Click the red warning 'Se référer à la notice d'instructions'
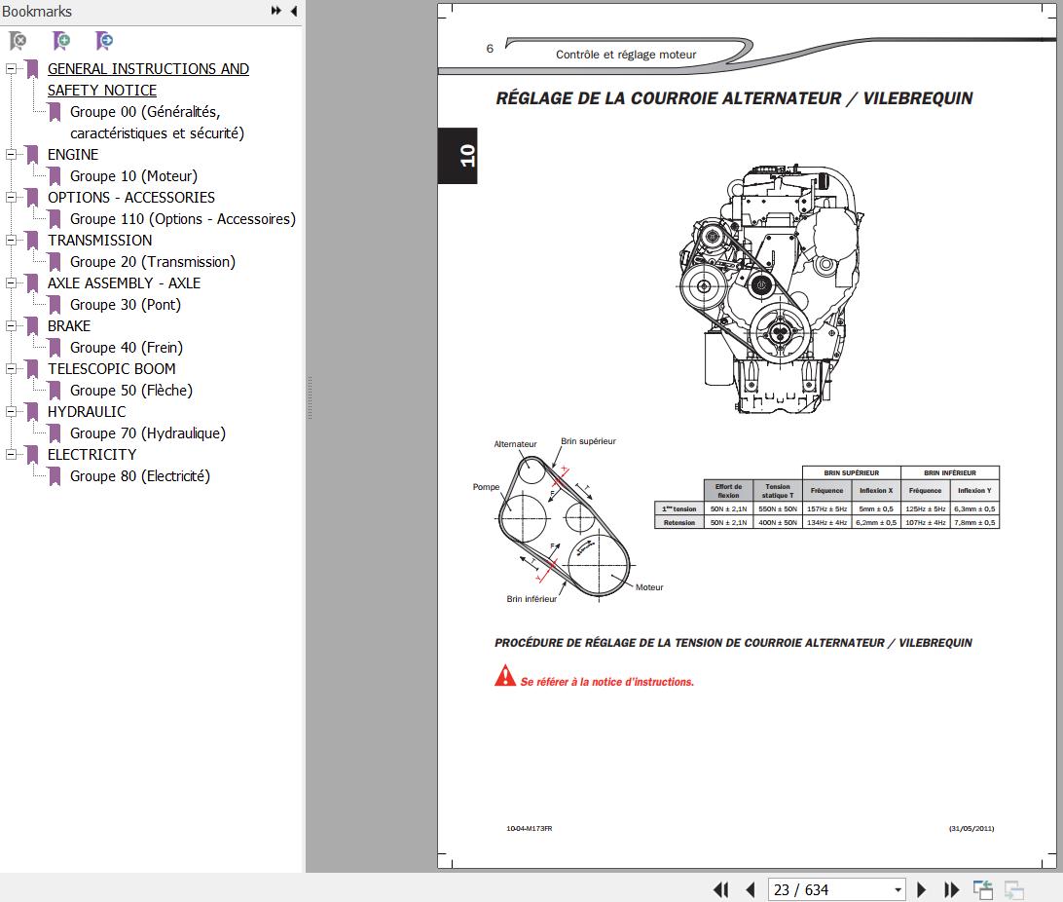The image size is (1063, 902). click(x=606, y=682)
